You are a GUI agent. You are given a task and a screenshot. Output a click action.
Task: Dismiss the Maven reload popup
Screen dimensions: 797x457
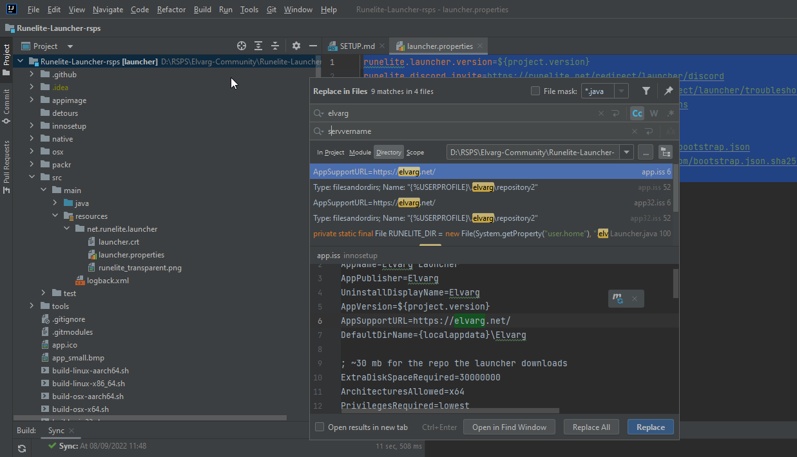[x=634, y=299]
